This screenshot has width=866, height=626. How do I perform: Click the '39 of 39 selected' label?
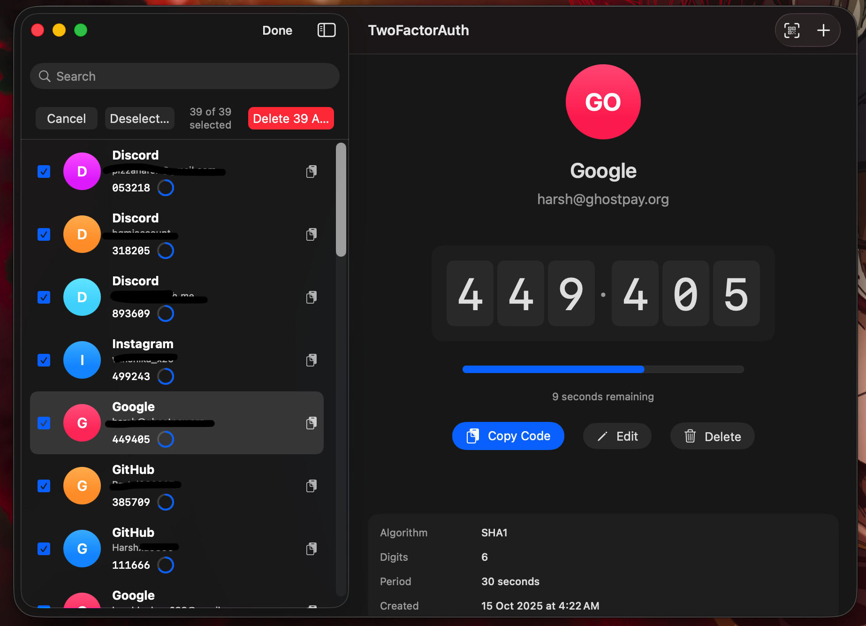(210, 118)
